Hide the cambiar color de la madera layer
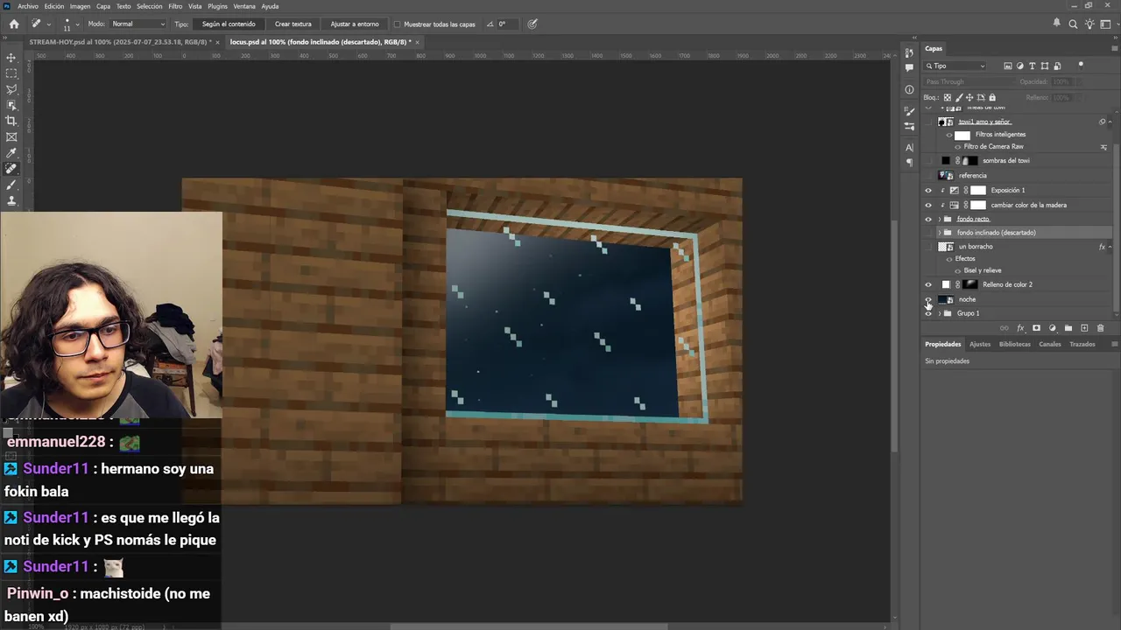This screenshot has width=1121, height=630. (928, 205)
